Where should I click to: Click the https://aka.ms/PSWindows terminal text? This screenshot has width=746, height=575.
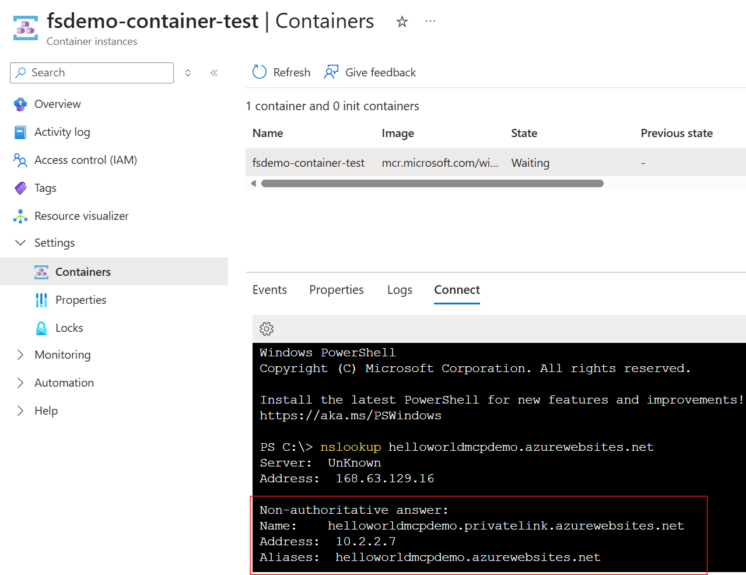click(x=351, y=416)
